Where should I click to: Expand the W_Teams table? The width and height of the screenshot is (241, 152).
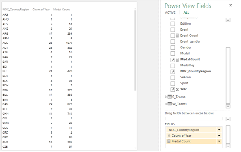click(166, 104)
